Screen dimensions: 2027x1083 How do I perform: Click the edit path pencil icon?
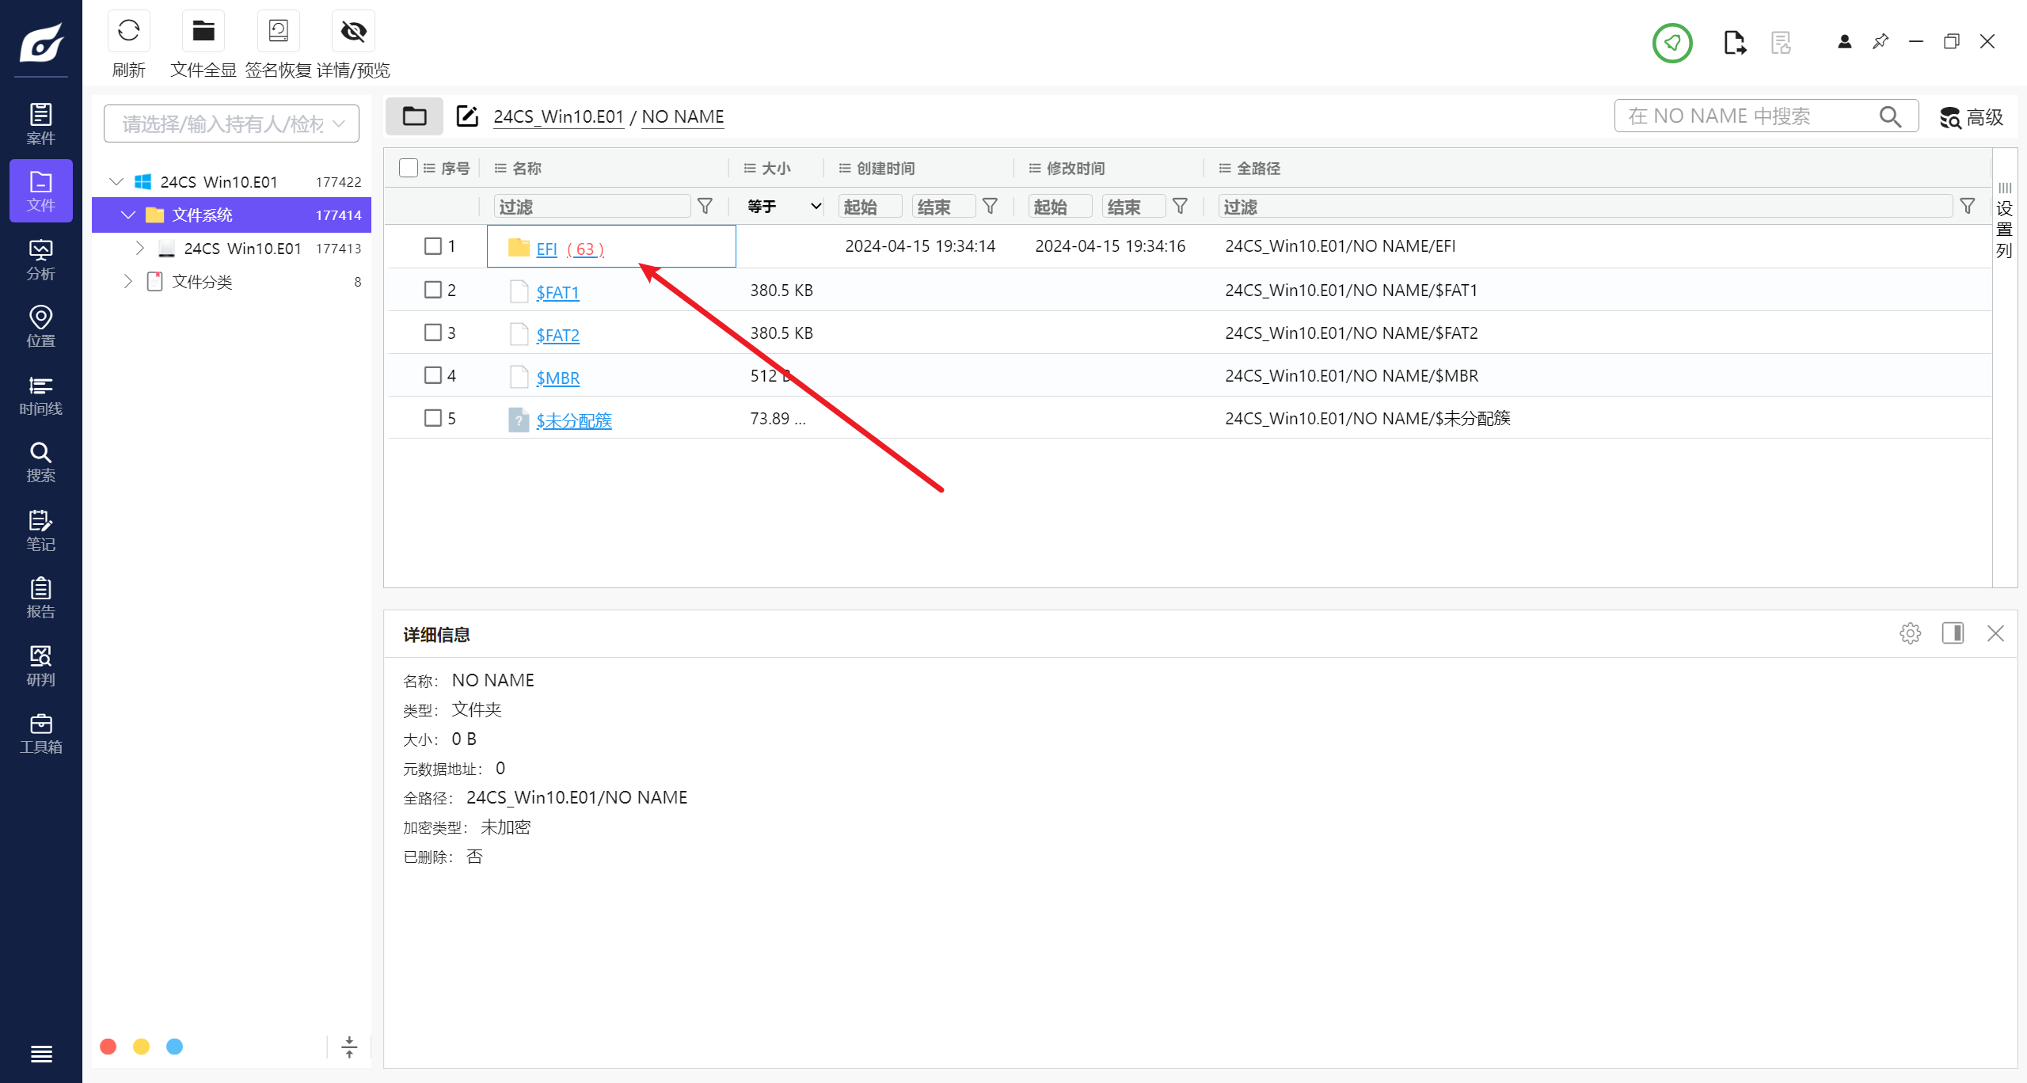(467, 116)
